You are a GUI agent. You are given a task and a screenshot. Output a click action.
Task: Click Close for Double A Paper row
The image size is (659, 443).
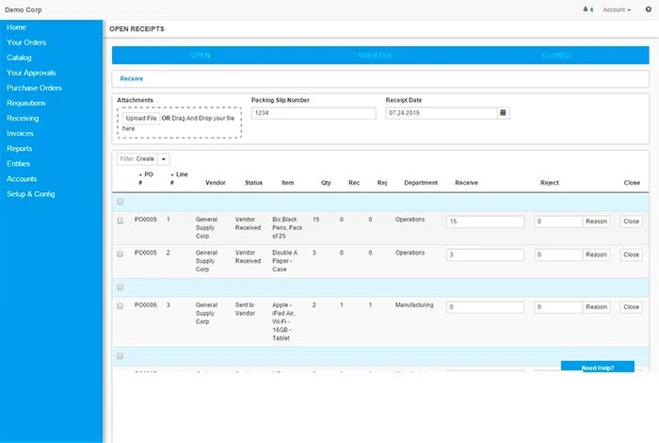(632, 254)
